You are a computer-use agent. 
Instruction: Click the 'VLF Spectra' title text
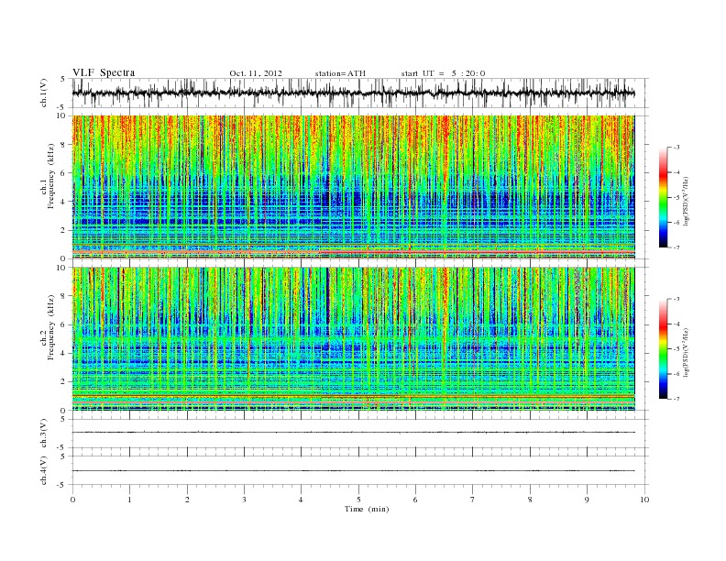[x=104, y=72]
